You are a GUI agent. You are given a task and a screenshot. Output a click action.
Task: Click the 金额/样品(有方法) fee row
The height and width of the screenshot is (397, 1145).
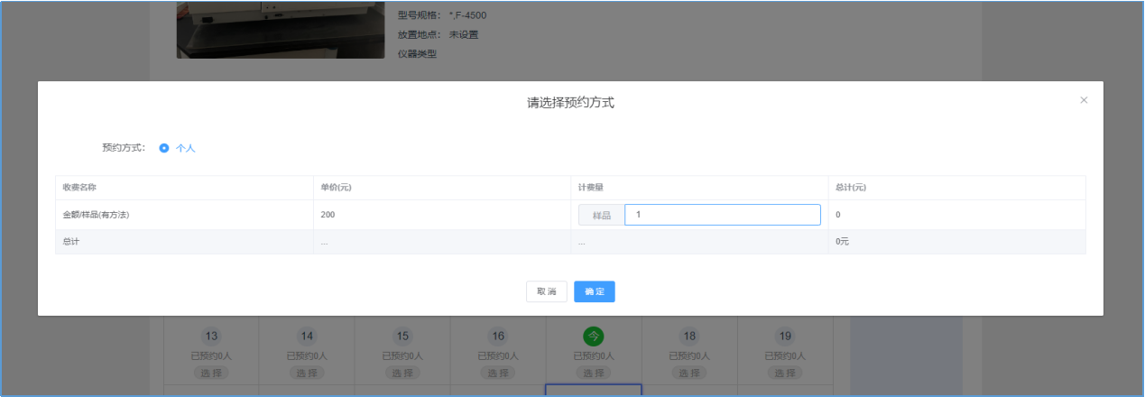[570, 215]
